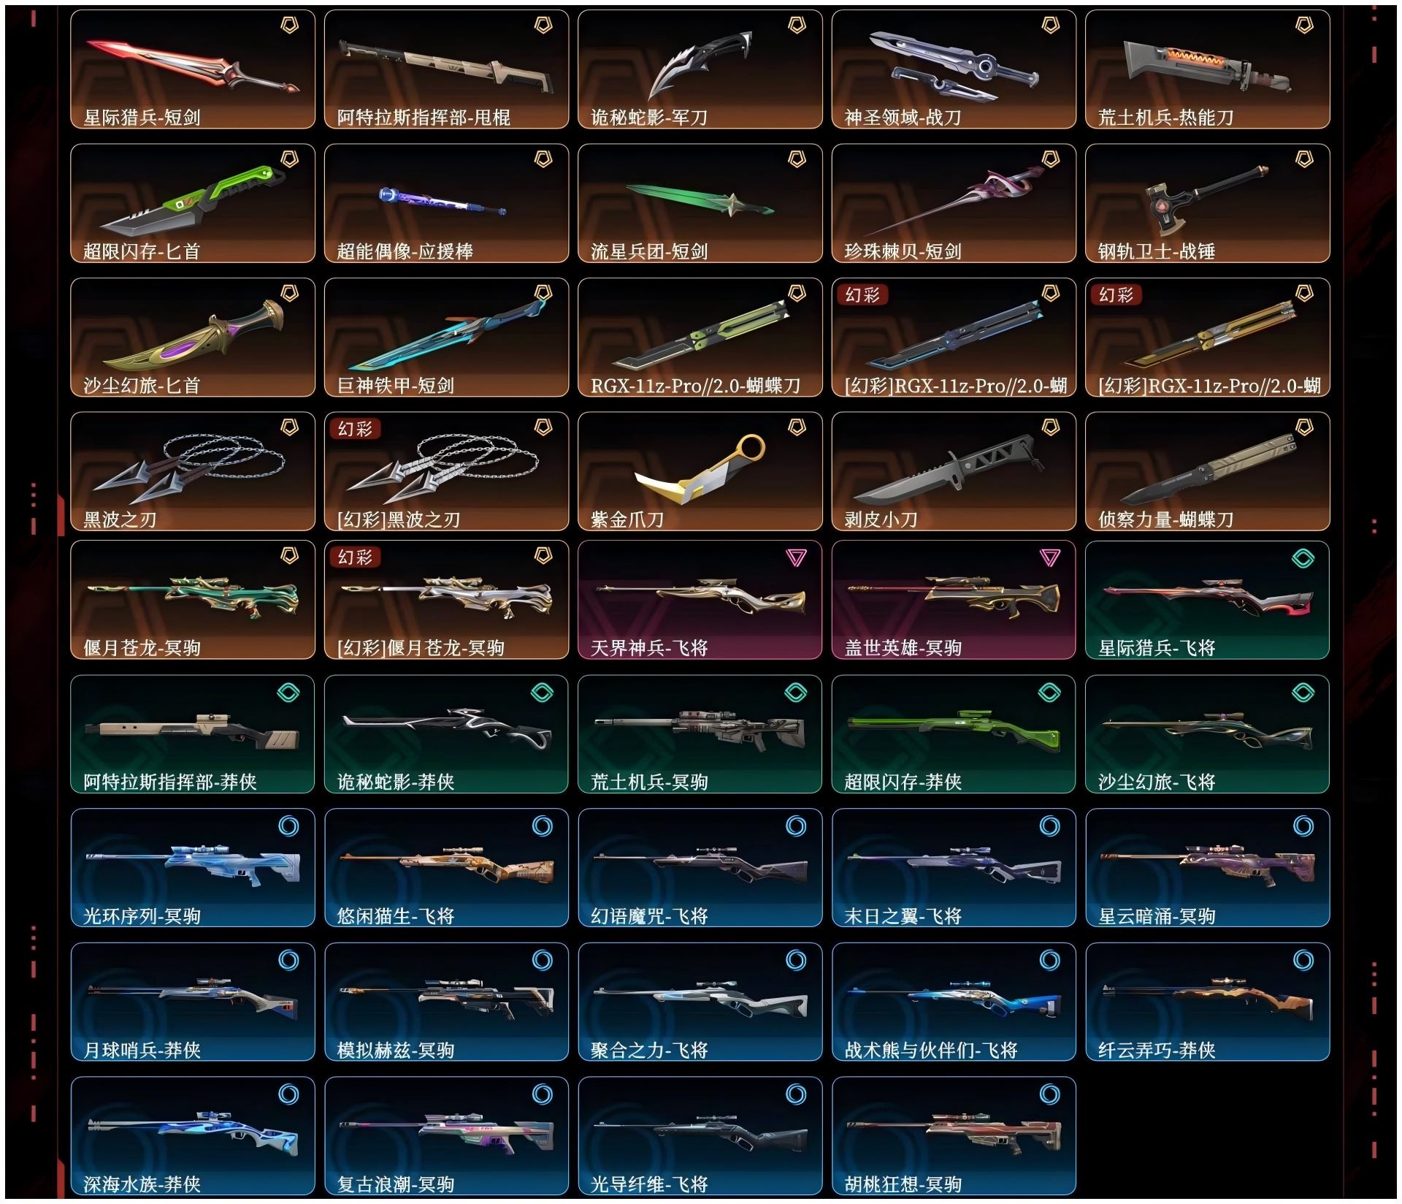Select the 深海水族-莽侠 skin card
The width and height of the screenshot is (1402, 1204).
tap(193, 1136)
